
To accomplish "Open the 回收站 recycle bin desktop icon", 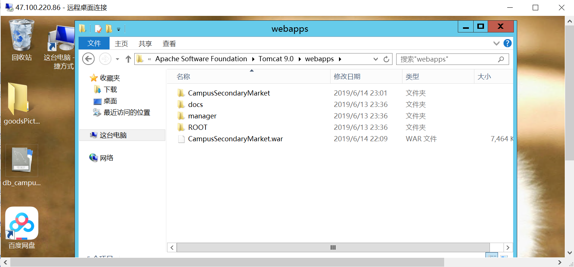I will (x=22, y=40).
